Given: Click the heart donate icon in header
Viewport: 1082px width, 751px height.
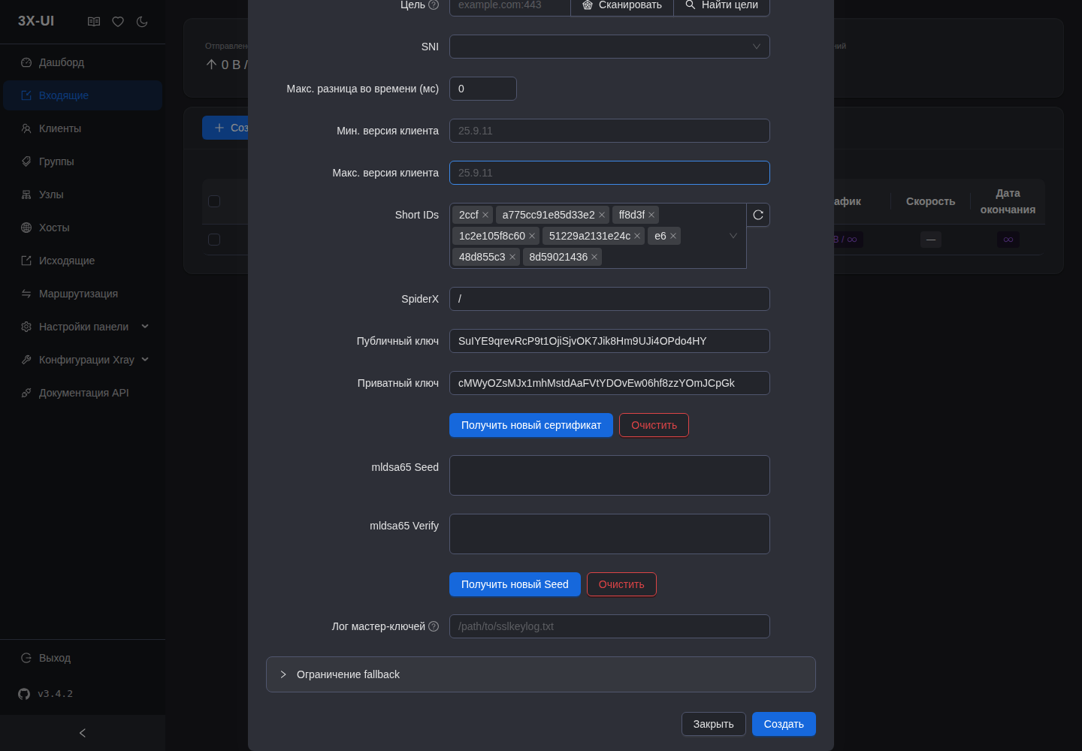Looking at the screenshot, I should 118,22.
